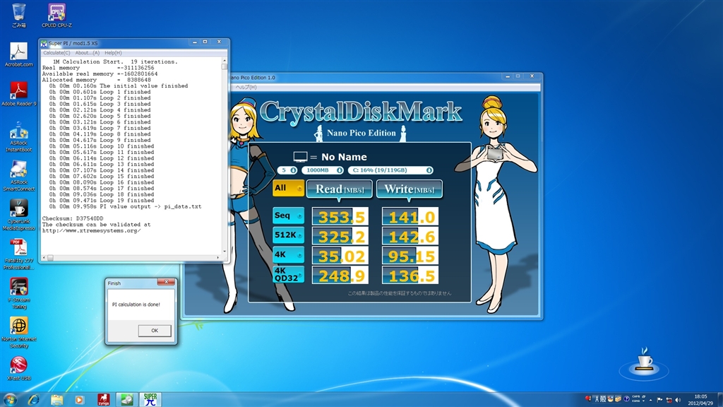Screen dimensions: 723x407
Task: Launch Adobe Reader 9 from the desktop
Action: tap(19, 94)
